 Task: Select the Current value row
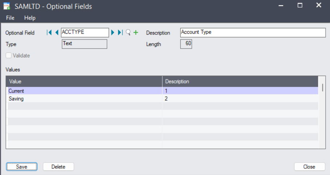[84, 91]
